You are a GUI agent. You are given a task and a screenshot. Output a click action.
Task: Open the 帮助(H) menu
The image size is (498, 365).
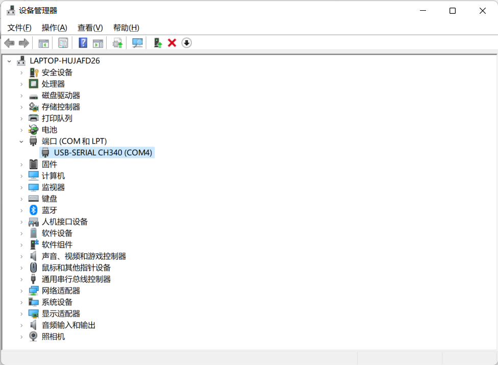126,28
